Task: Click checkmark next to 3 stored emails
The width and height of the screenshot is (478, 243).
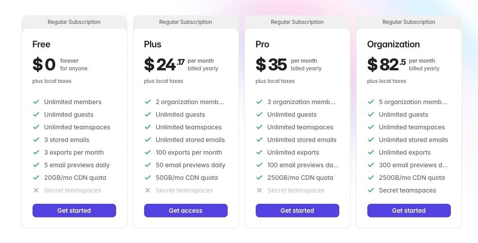Action: tap(36, 140)
